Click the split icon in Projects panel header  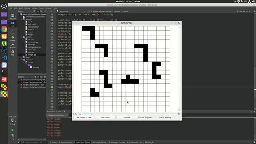(41, 12)
